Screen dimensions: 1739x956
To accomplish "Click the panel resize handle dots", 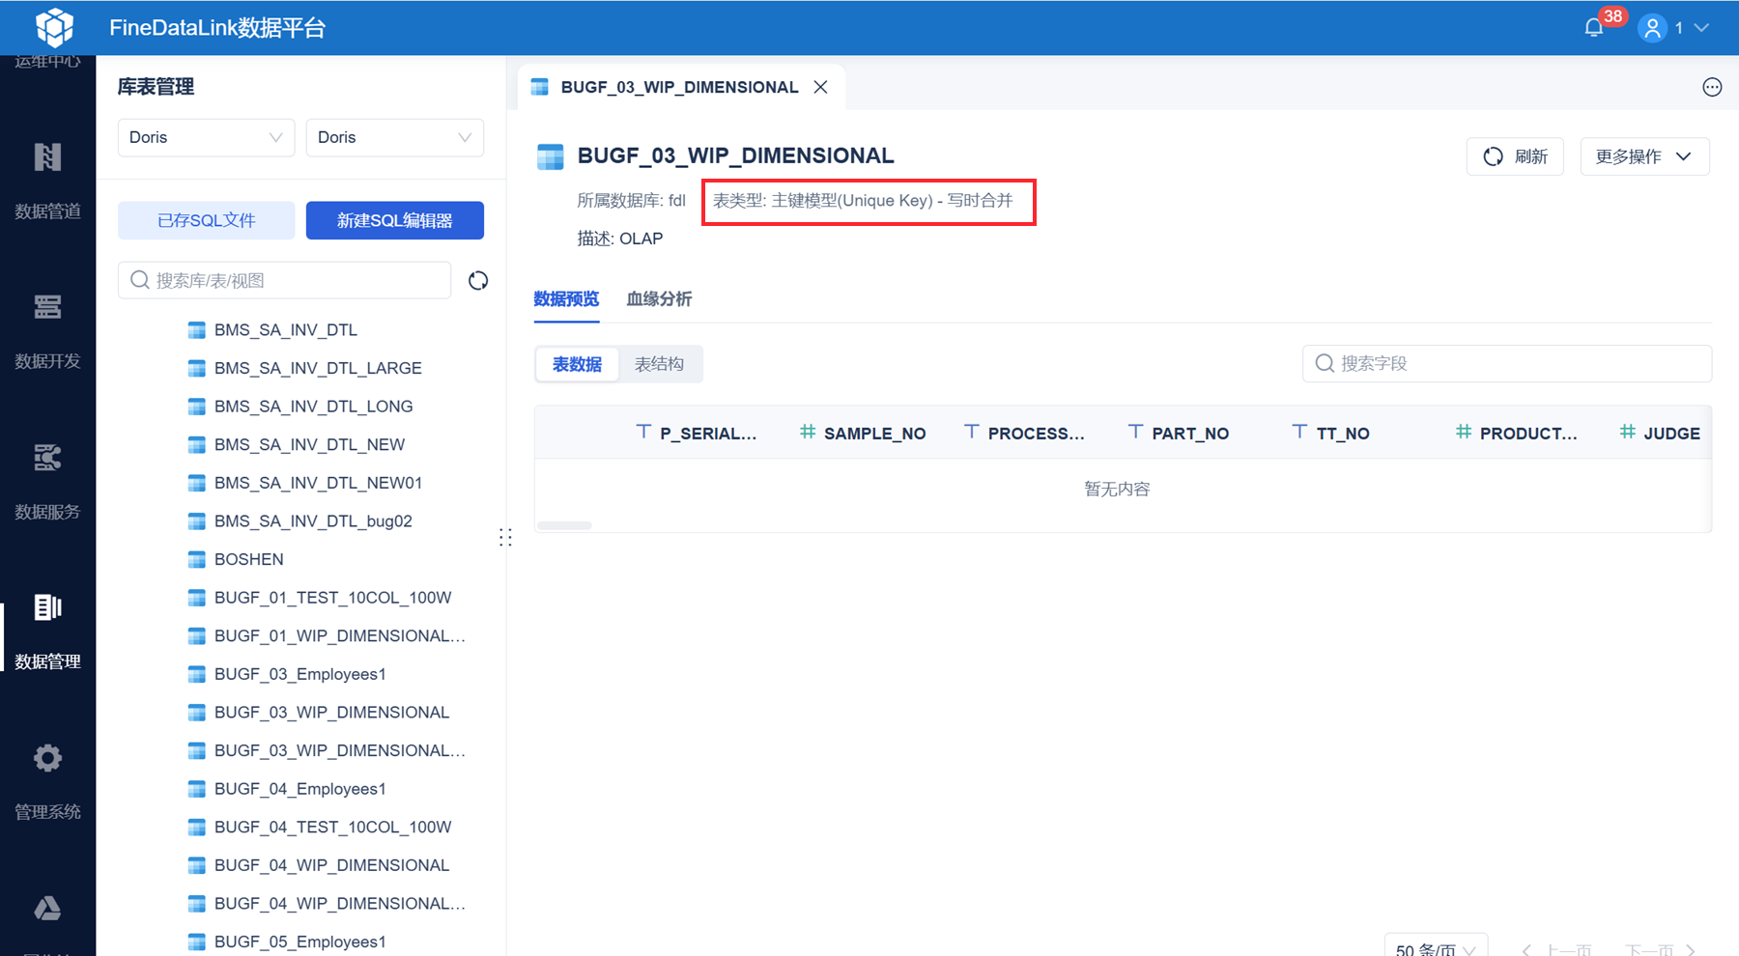I will click(x=505, y=537).
